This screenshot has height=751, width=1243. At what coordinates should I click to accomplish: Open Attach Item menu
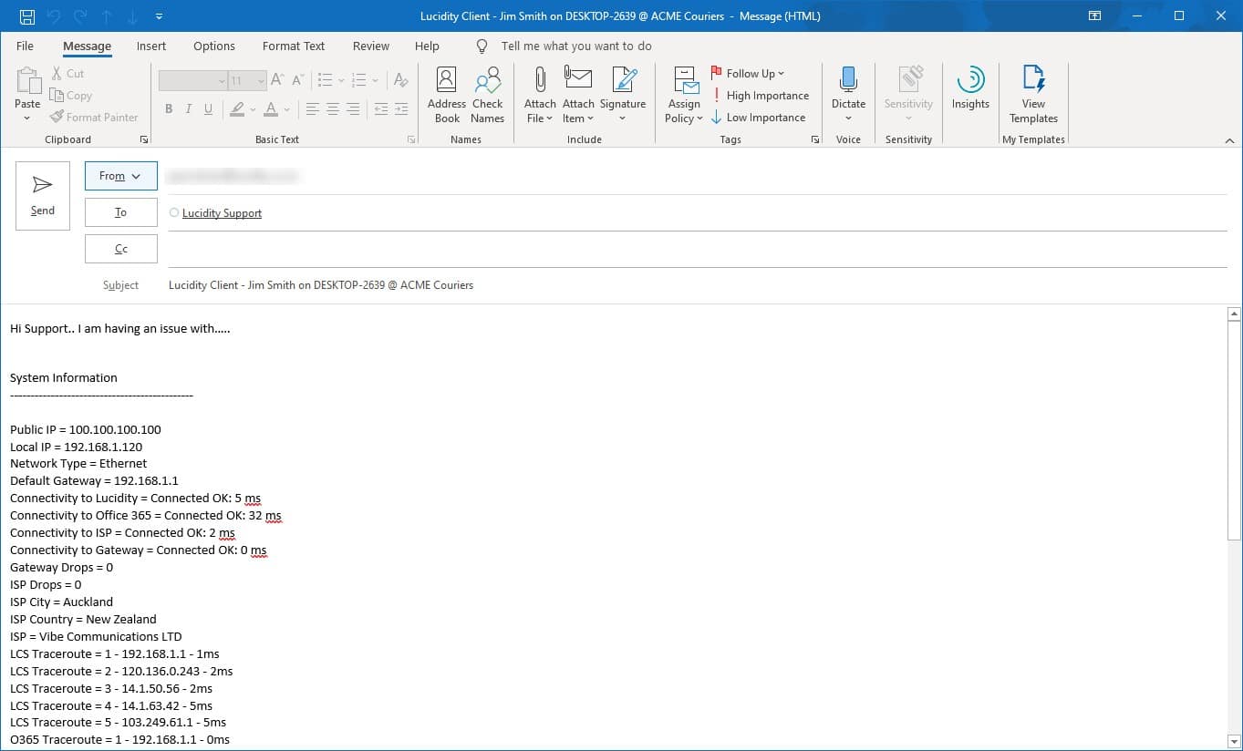point(578,95)
